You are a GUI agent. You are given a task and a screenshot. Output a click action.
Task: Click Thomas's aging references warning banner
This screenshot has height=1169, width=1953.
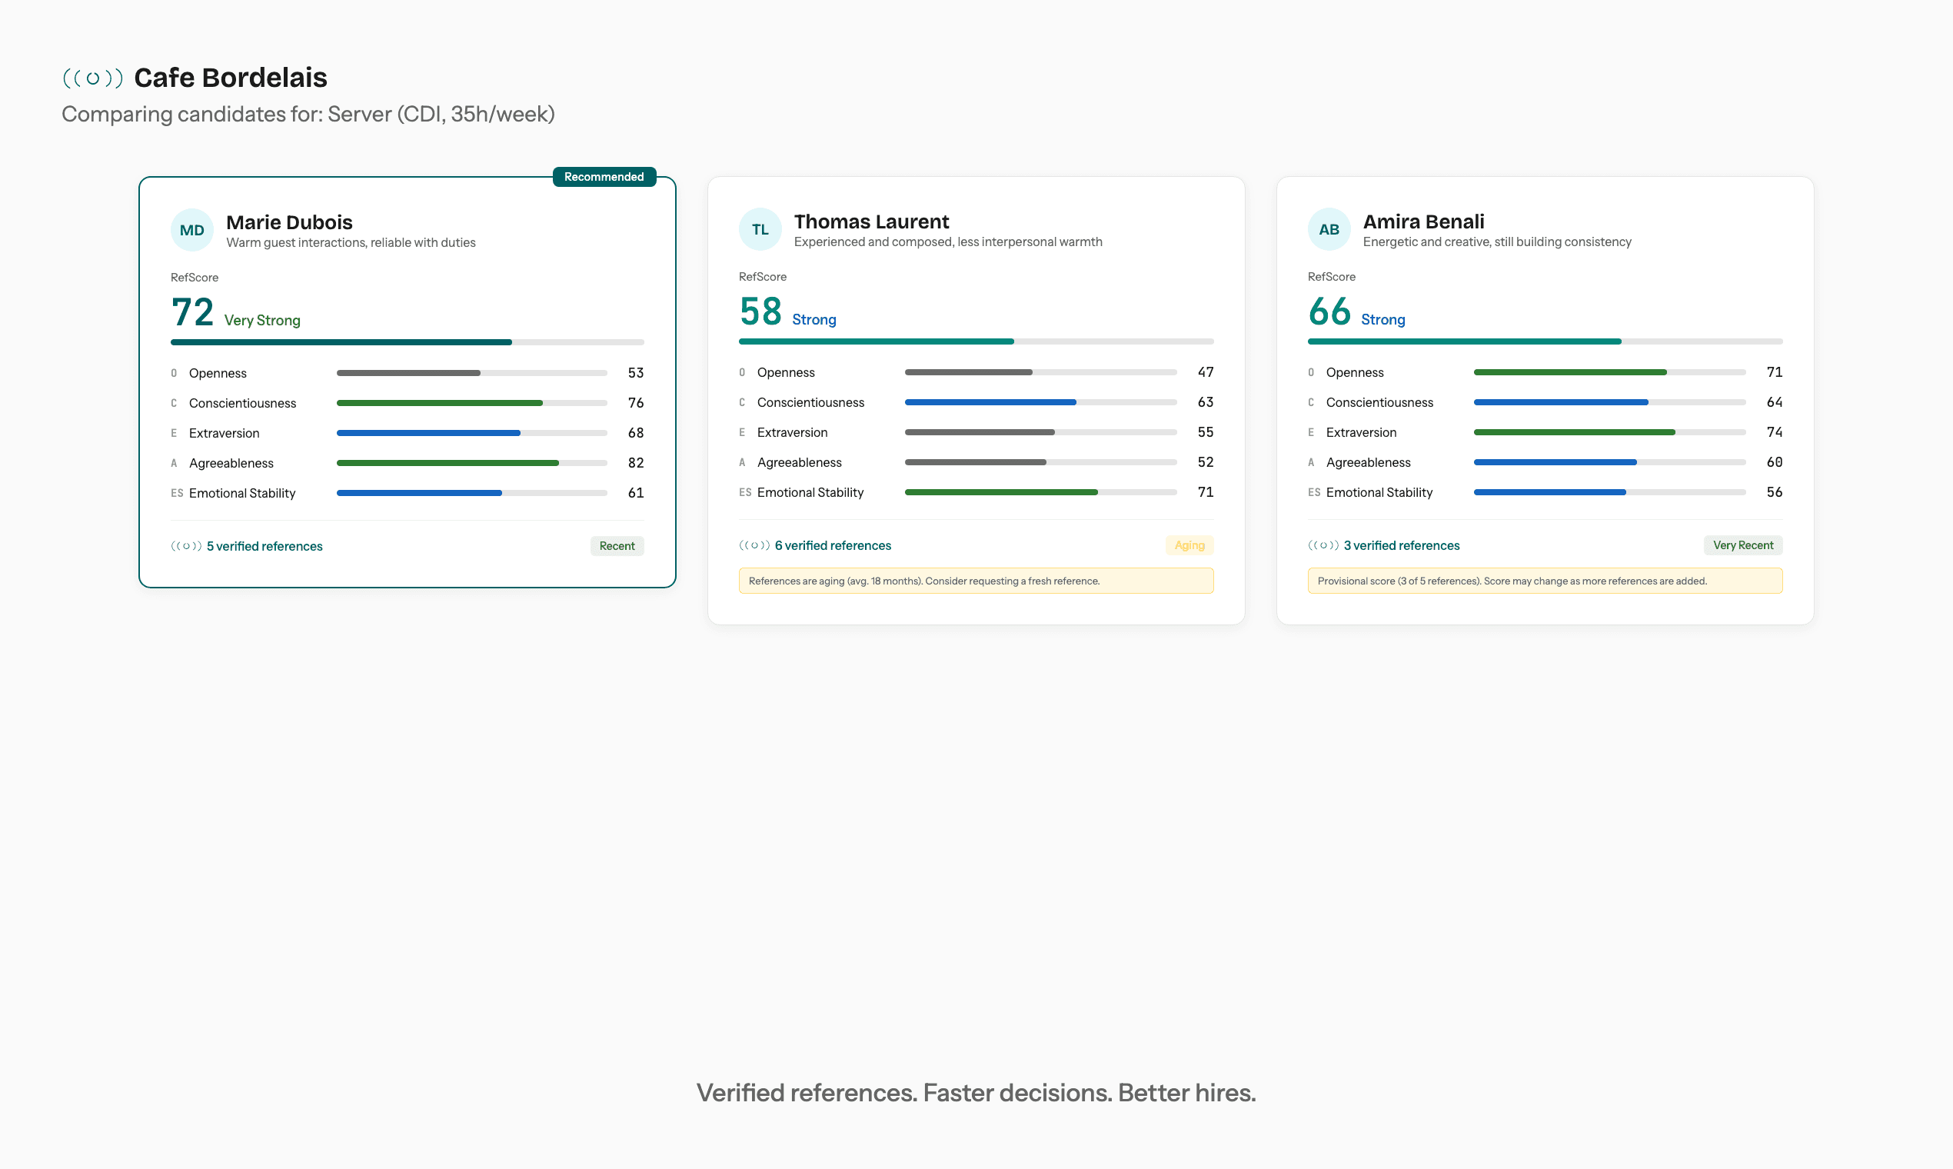click(977, 581)
